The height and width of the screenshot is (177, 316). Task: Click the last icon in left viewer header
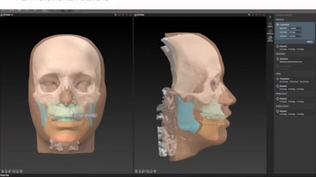pyautogui.click(x=130, y=15)
